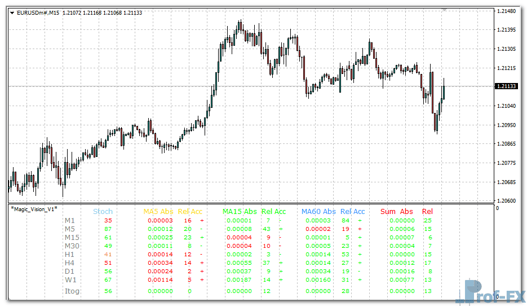
Task: Click the 1.20600 price scale label
Action: coord(506,200)
